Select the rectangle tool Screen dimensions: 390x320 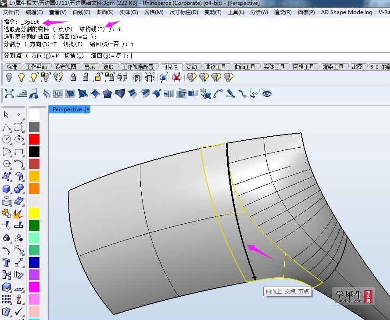click(x=19, y=152)
